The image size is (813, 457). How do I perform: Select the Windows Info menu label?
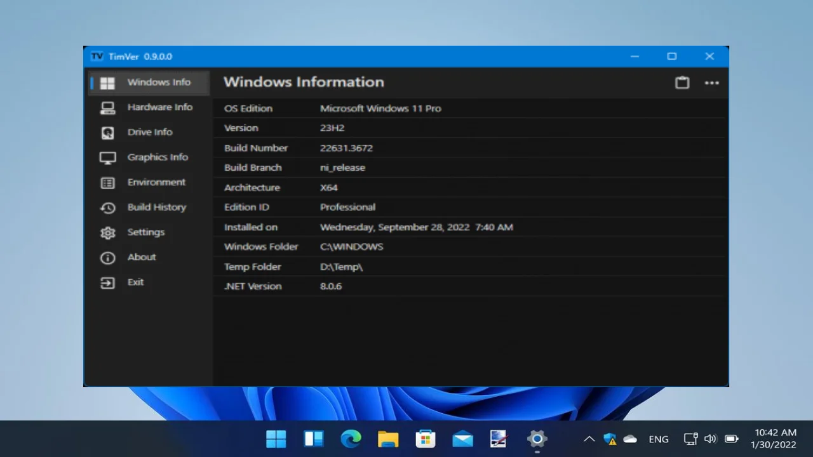click(x=159, y=82)
